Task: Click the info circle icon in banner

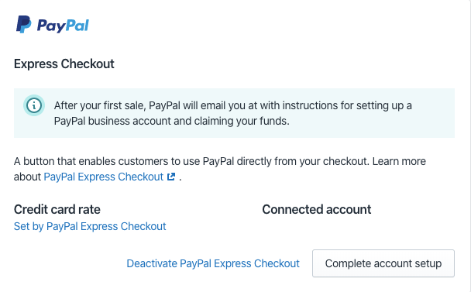Action: pyautogui.click(x=34, y=105)
